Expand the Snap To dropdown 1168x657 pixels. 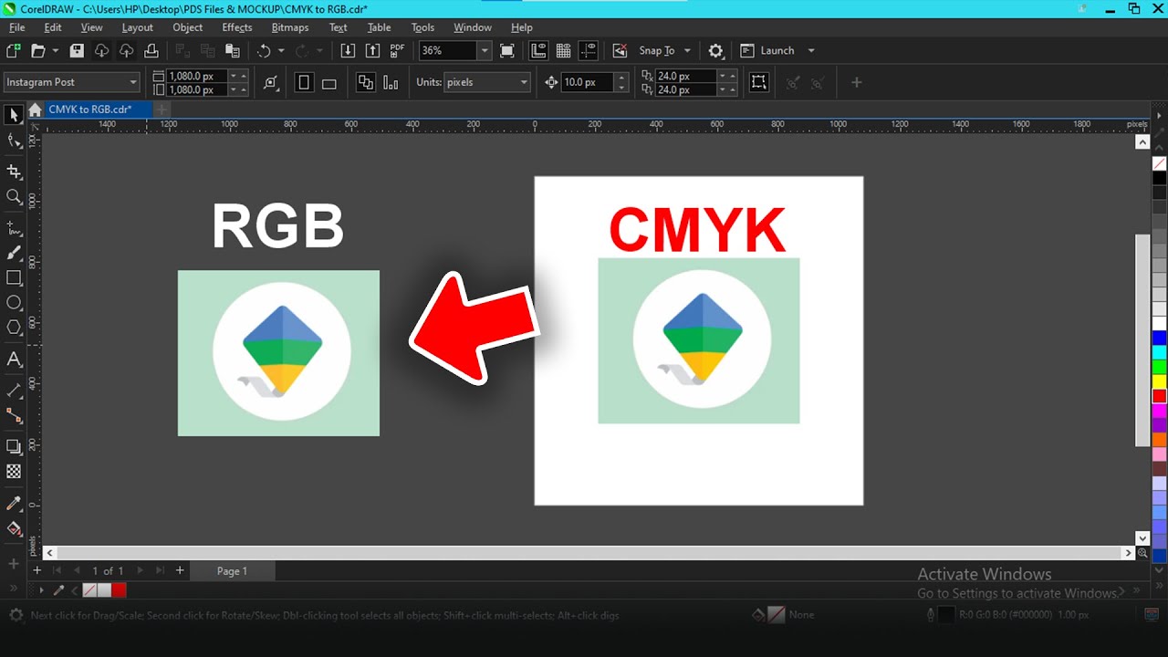coord(687,51)
